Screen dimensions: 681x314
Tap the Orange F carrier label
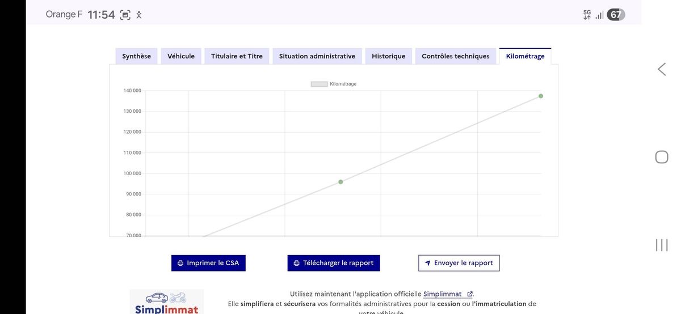[64, 14]
